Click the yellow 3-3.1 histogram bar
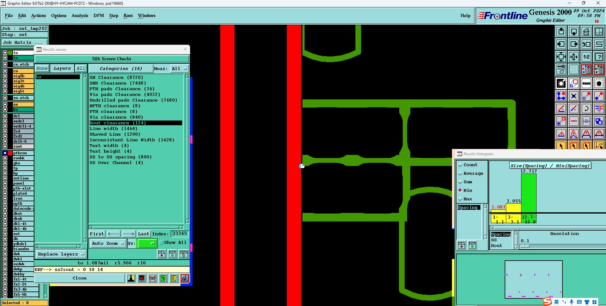The height and width of the screenshot is (306, 606). 514,208
